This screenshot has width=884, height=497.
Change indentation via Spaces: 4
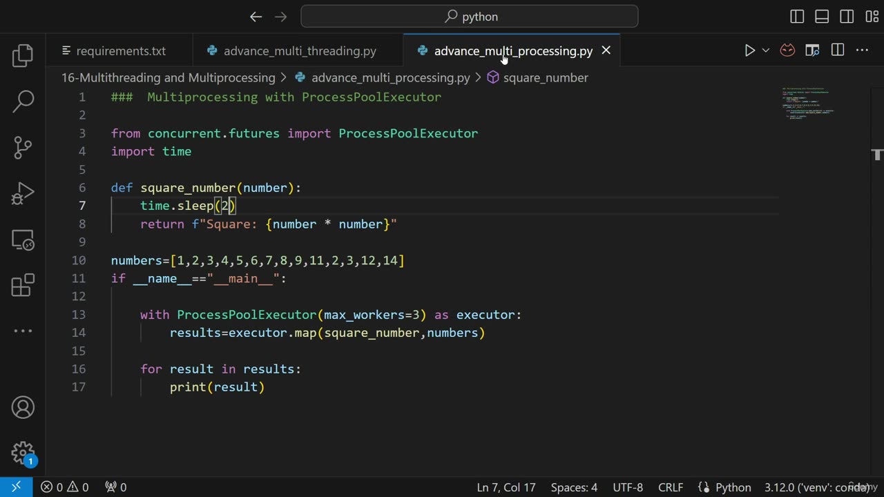pyautogui.click(x=574, y=487)
